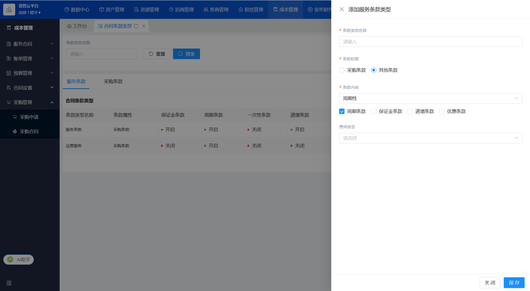
Task: Collapse sidebar using bottom menu-fold icon
Action: (9, 283)
